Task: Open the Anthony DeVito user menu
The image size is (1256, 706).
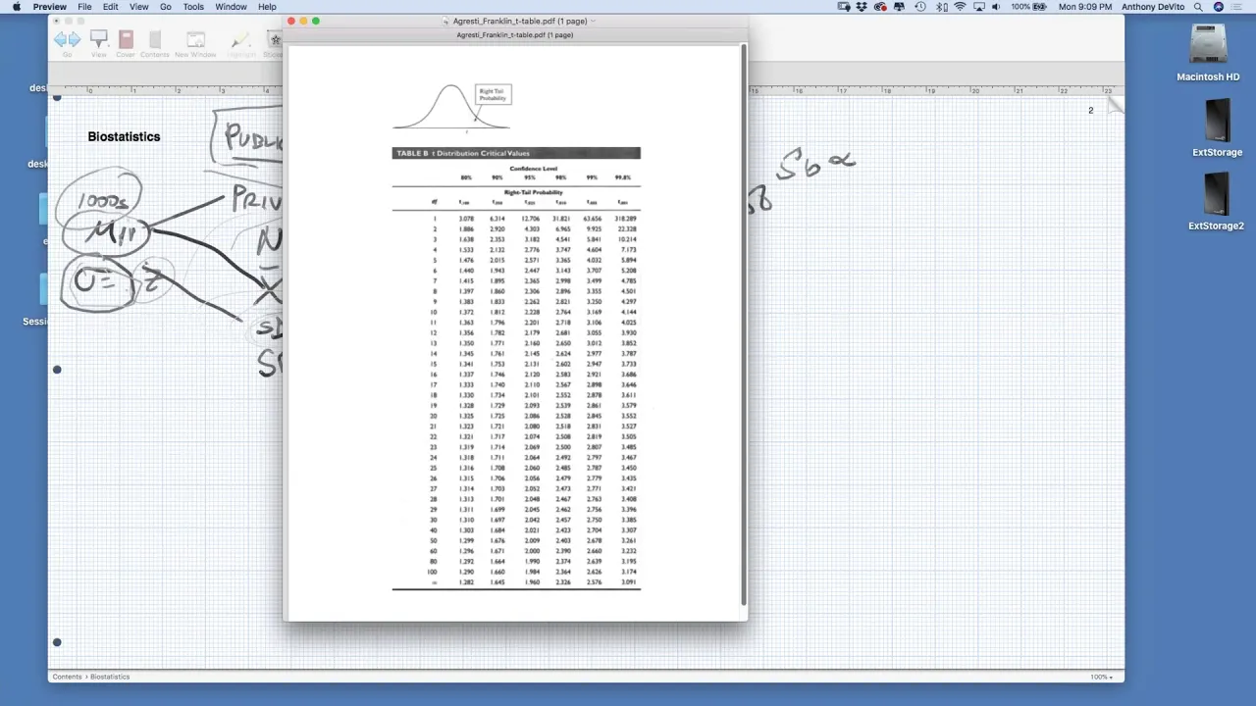Action: point(1155,7)
